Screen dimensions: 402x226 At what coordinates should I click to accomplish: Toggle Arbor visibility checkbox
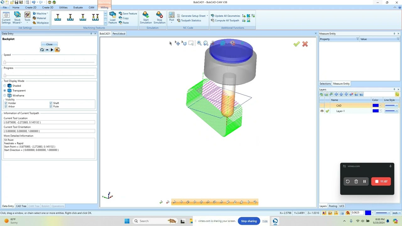tap(6, 106)
